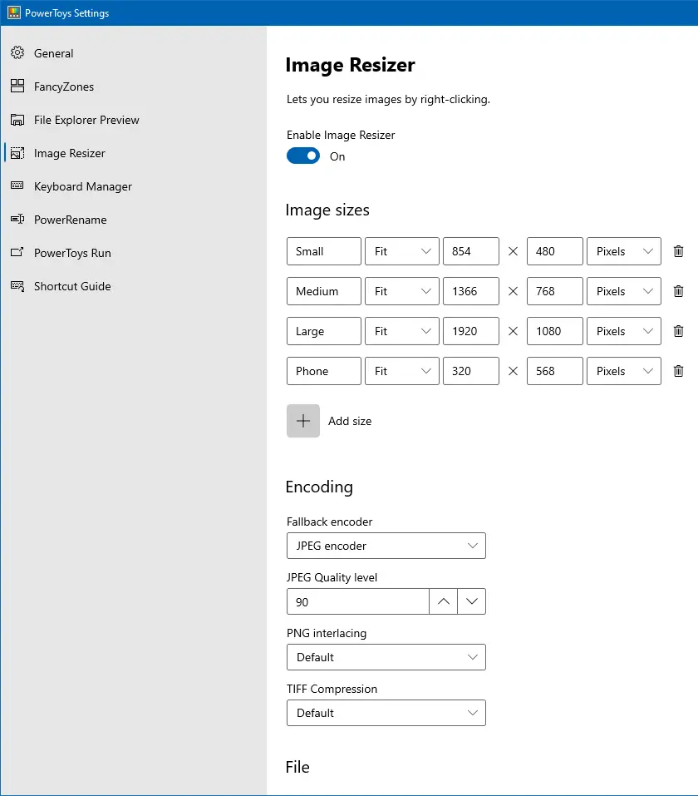The height and width of the screenshot is (796, 698).
Task: Click the width field showing 320
Action: pyautogui.click(x=471, y=371)
